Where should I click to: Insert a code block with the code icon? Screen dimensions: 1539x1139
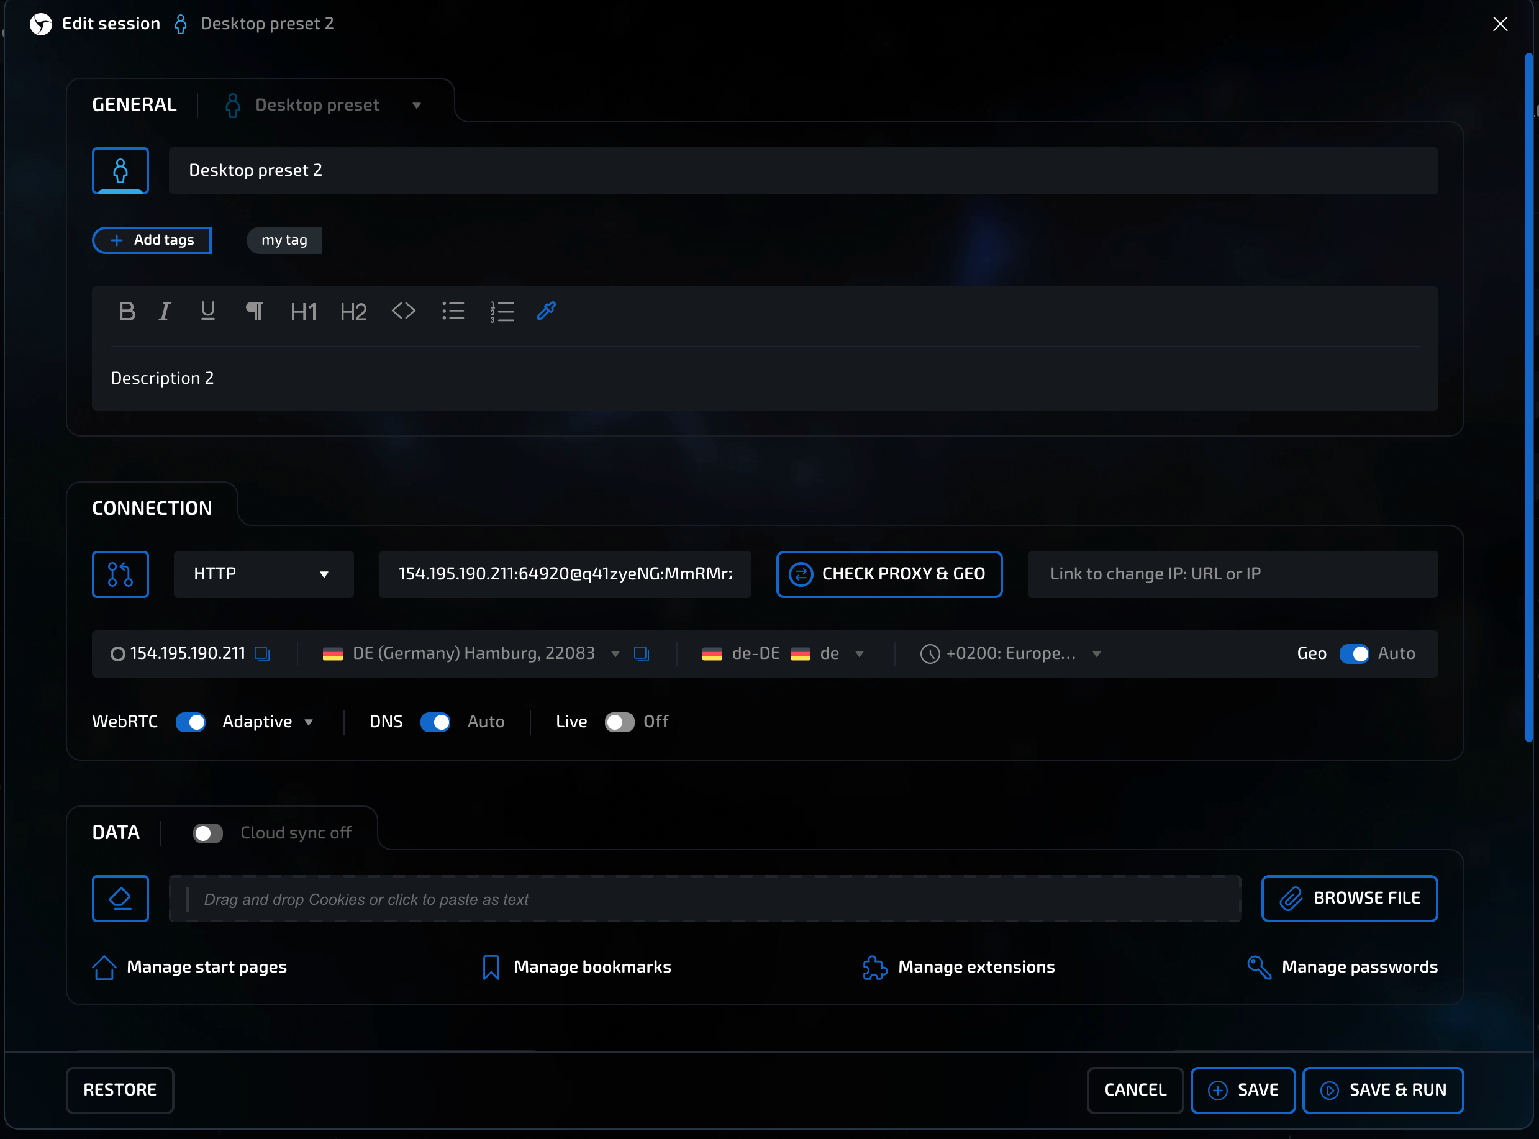click(x=403, y=312)
